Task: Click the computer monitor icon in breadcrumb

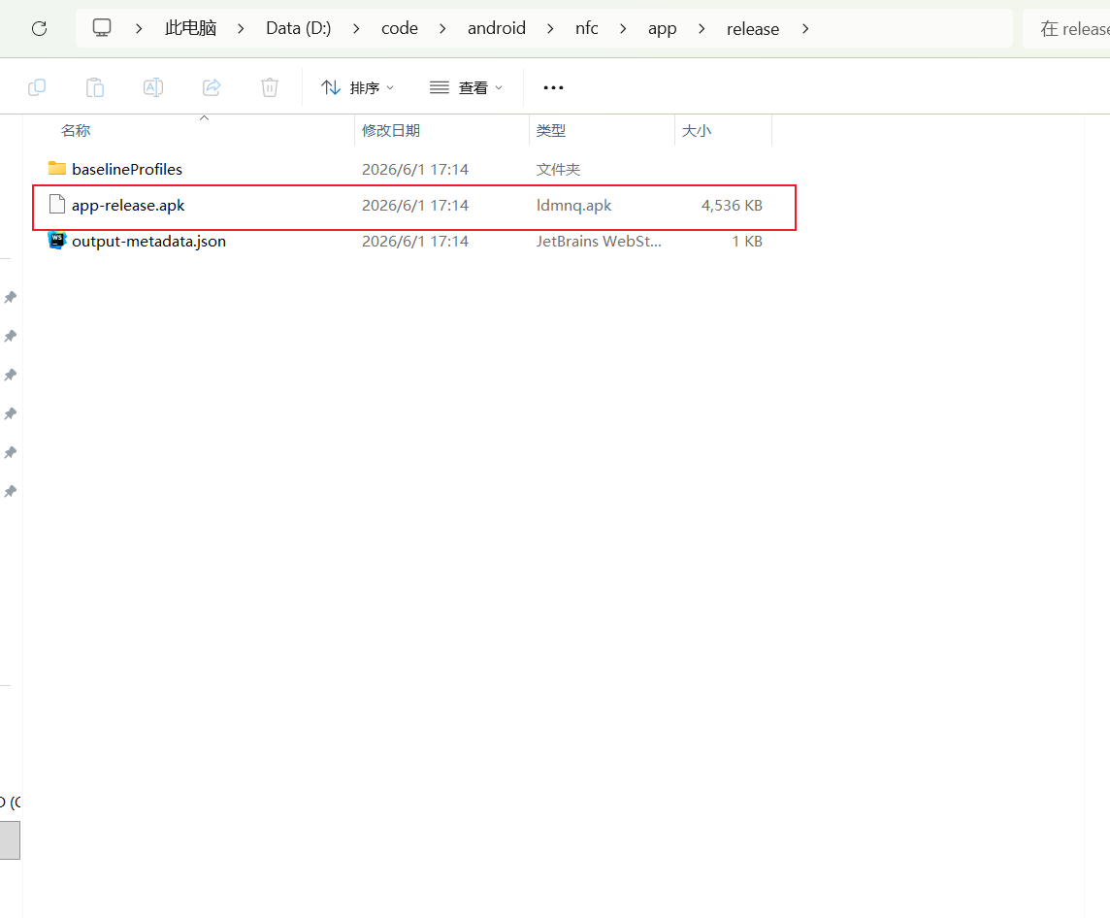Action: [102, 27]
